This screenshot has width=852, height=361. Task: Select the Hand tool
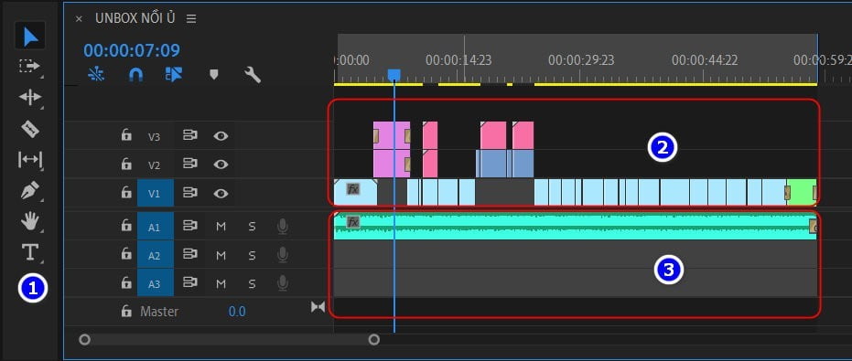30,221
